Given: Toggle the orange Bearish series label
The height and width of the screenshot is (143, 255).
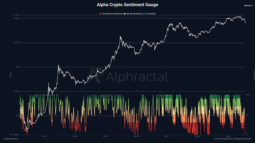Looking at the screenshot, I should (119, 14).
